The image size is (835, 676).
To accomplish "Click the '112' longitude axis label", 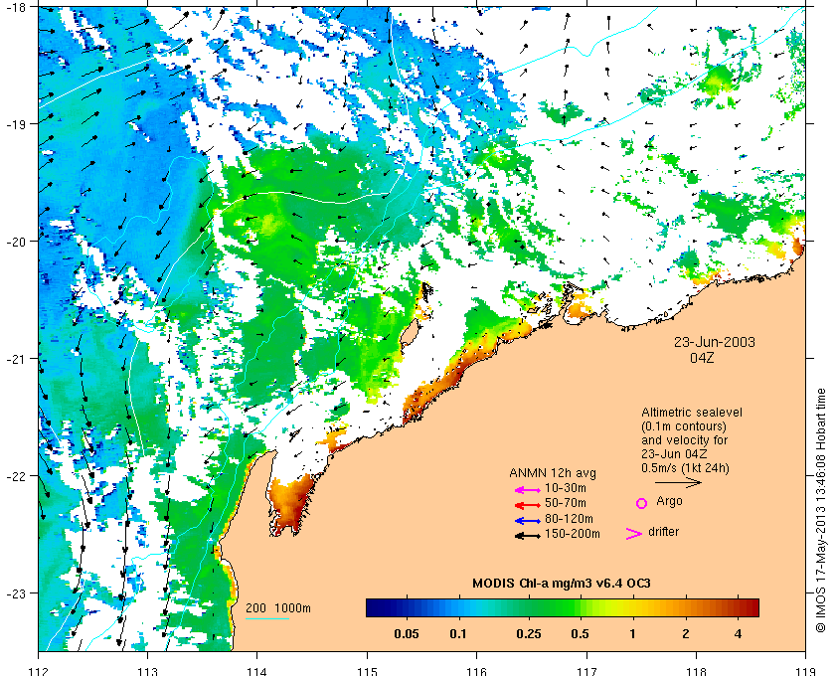I will [x=39, y=671].
